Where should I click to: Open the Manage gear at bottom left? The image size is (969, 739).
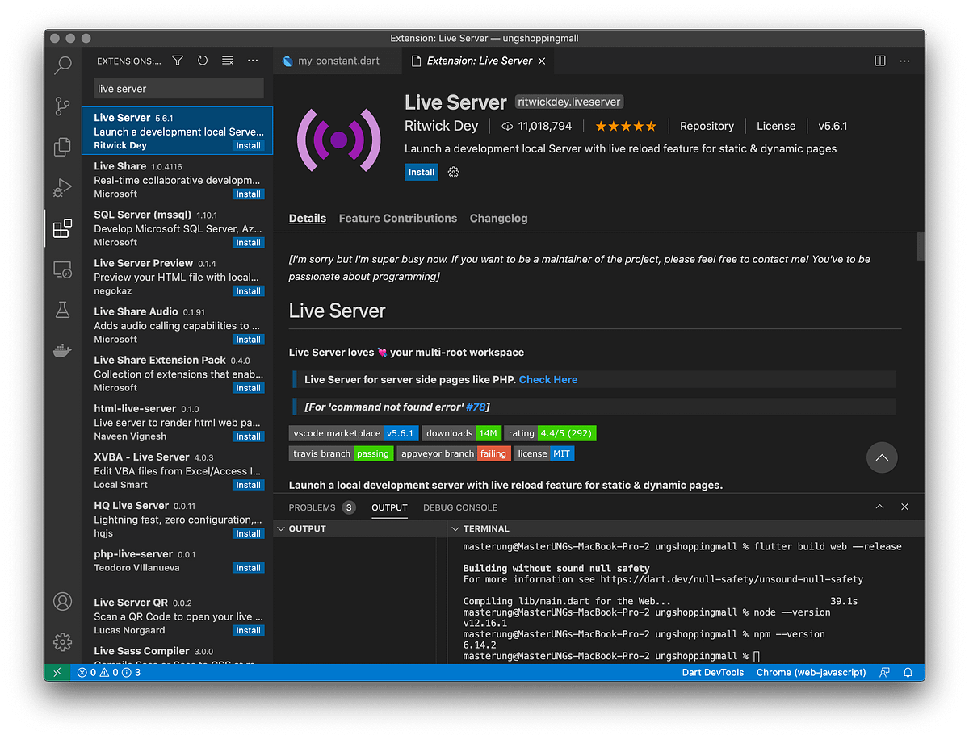[62, 641]
